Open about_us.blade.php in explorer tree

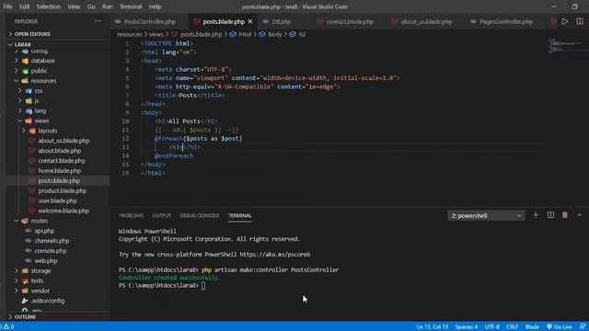64,141
